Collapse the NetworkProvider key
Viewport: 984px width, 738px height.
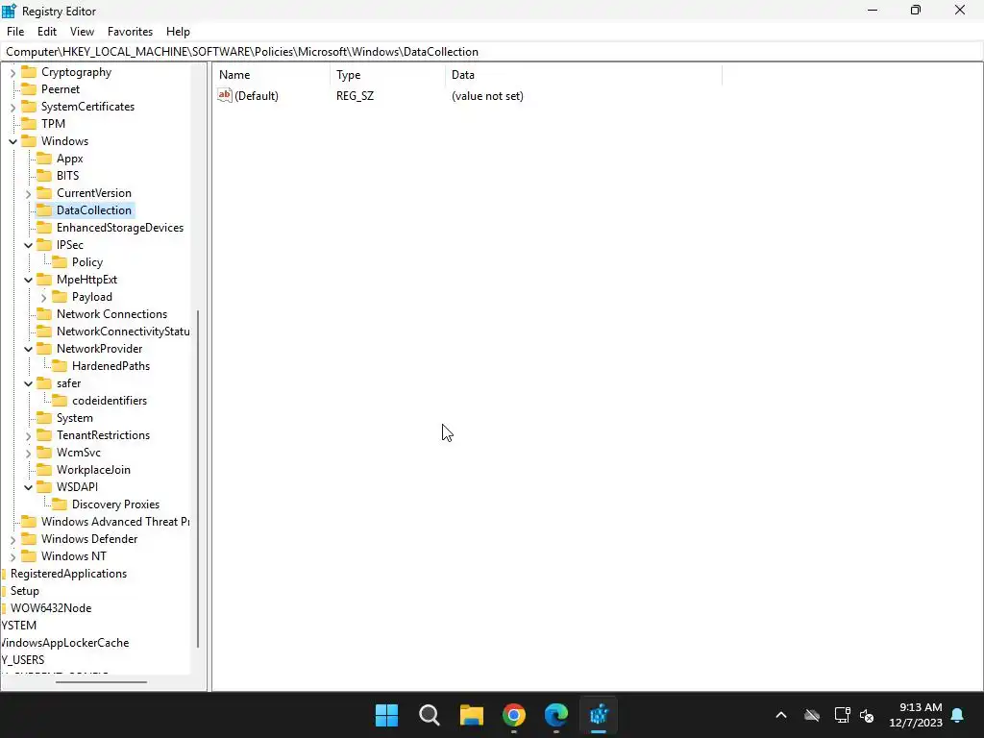pos(28,349)
